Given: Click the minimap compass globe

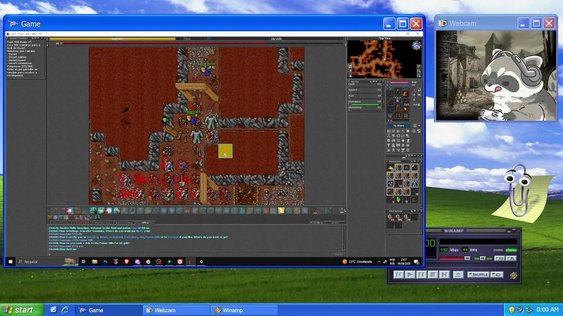Looking at the screenshot, I should [x=416, y=45].
